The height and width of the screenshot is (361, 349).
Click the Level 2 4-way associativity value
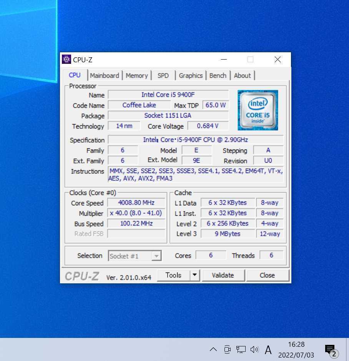tap(270, 223)
